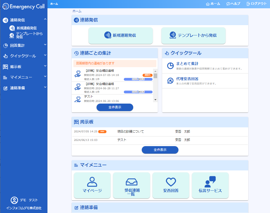
Task: Click the progress bar of first 安否確認連絡
Action: [x=138, y=79]
